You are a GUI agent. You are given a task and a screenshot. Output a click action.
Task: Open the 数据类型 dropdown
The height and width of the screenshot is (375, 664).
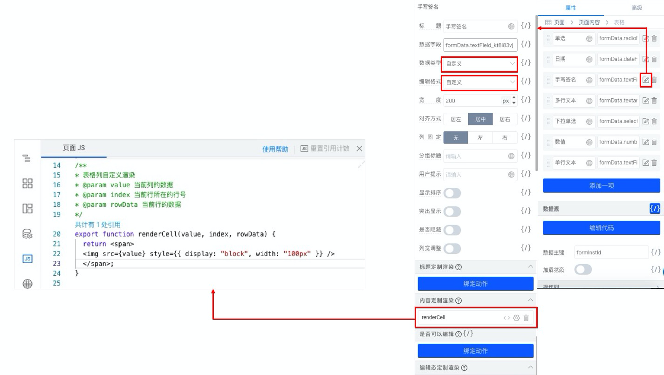479,63
